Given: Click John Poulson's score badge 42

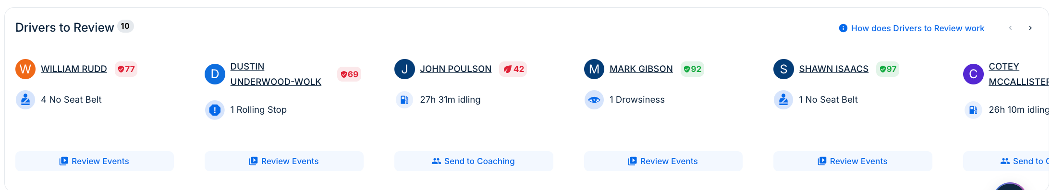Looking at the screenshot, I should point(513,69).
